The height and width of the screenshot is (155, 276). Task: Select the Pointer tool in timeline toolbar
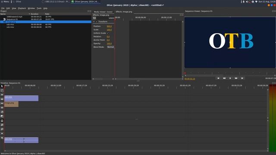click(x=2, y=86)
